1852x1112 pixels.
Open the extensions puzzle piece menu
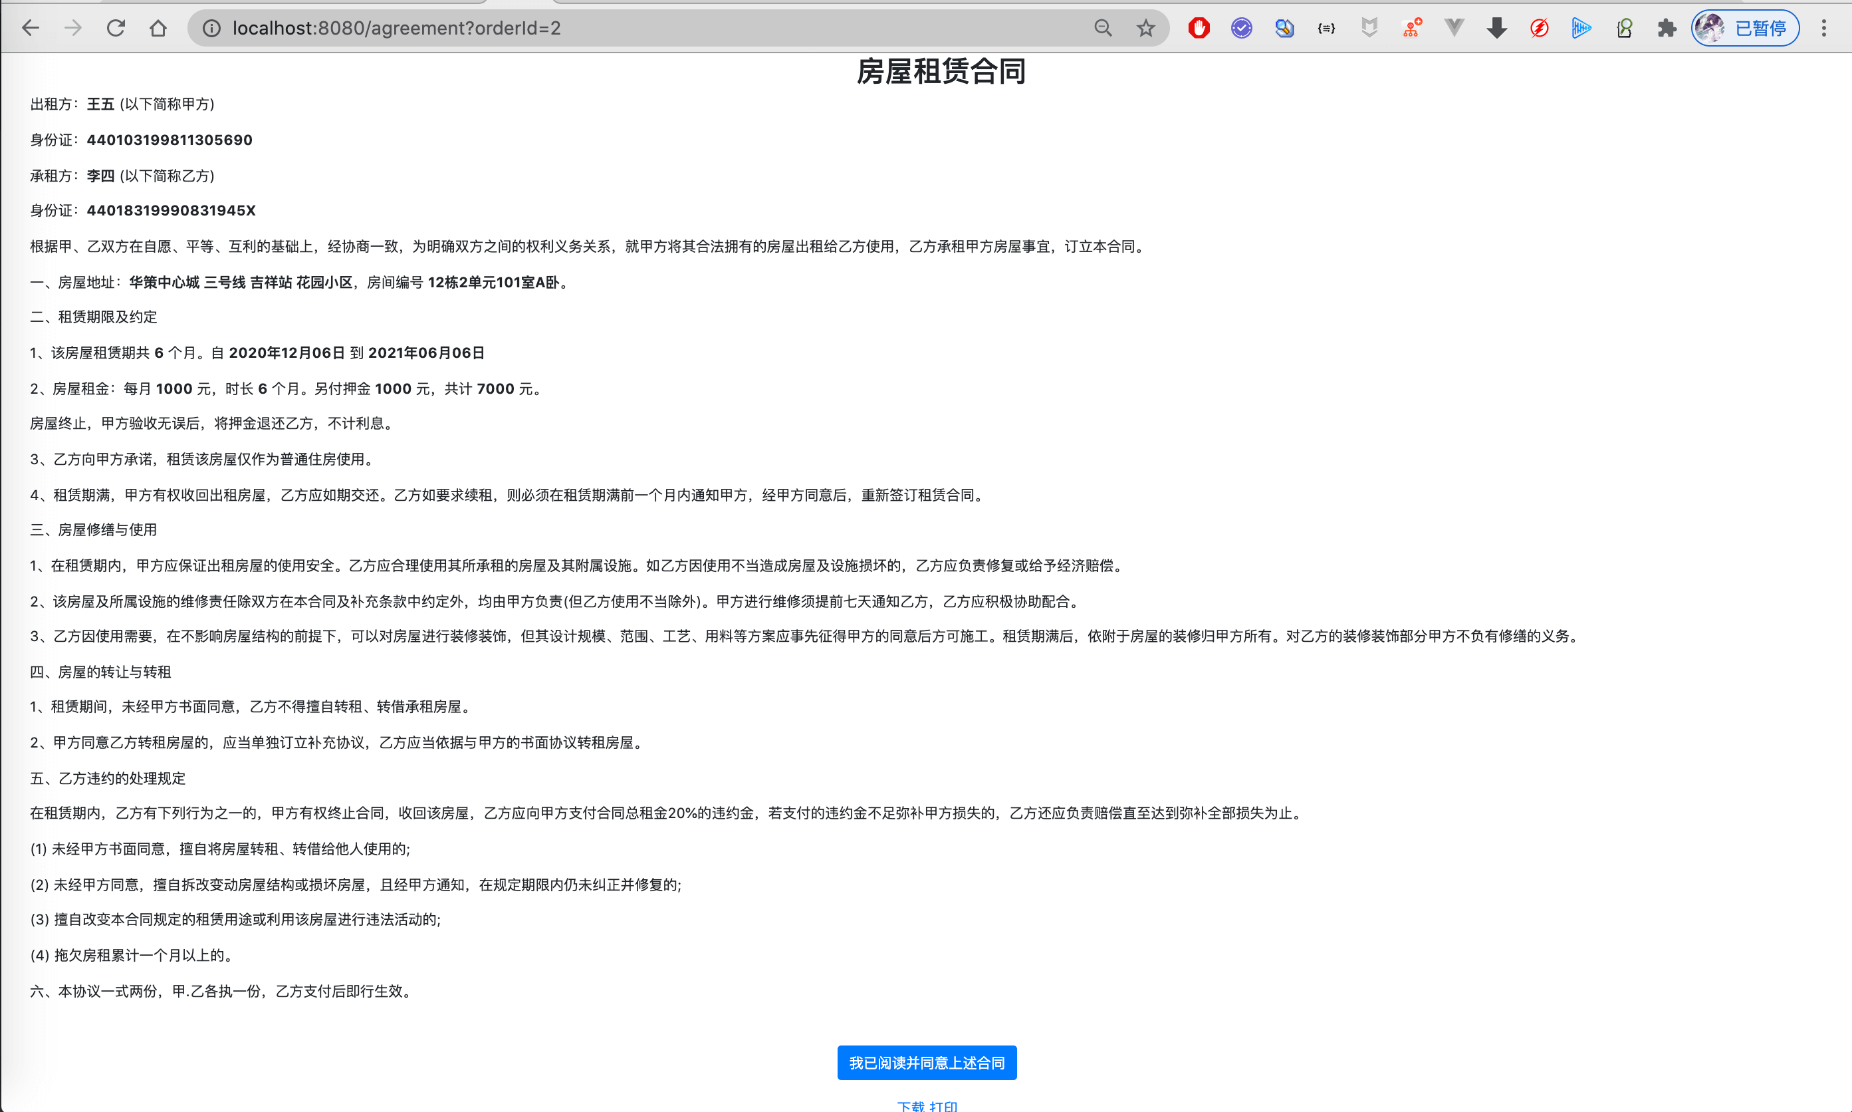(1667, 29)
